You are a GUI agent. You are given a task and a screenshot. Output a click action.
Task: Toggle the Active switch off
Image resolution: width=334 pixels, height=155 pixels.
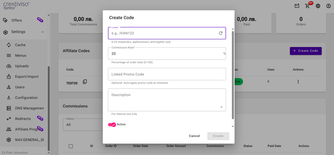112,124
